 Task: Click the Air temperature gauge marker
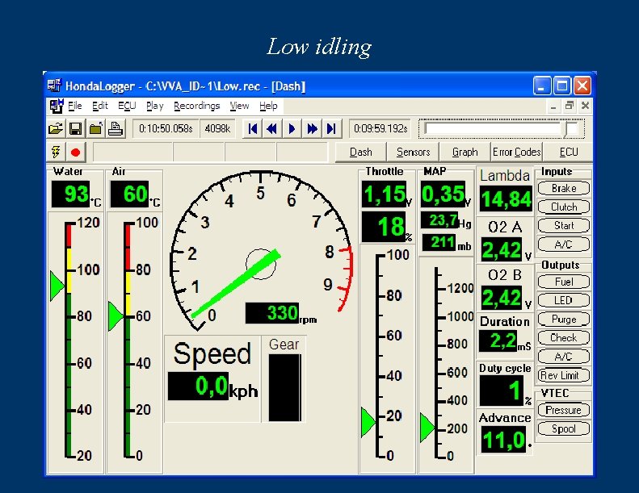coord(116,316)
